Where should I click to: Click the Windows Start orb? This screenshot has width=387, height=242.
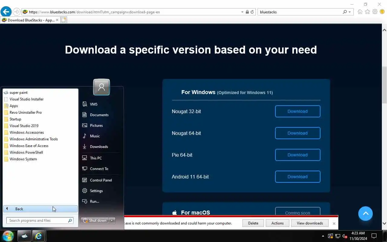tap(8, 236)
